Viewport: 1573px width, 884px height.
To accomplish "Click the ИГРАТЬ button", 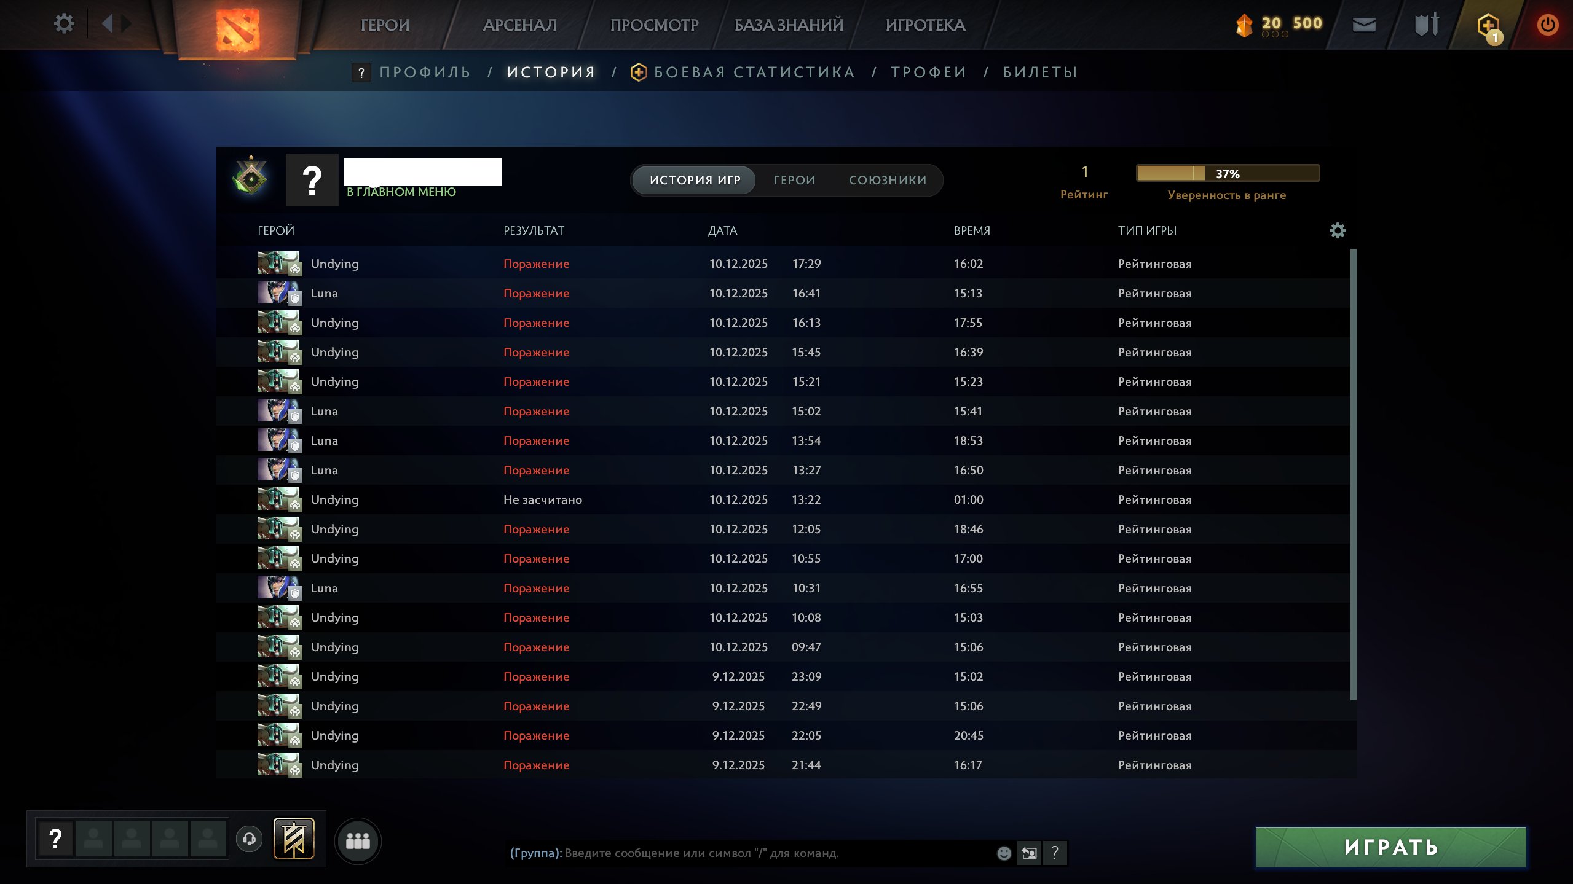I will [1390, 847].
